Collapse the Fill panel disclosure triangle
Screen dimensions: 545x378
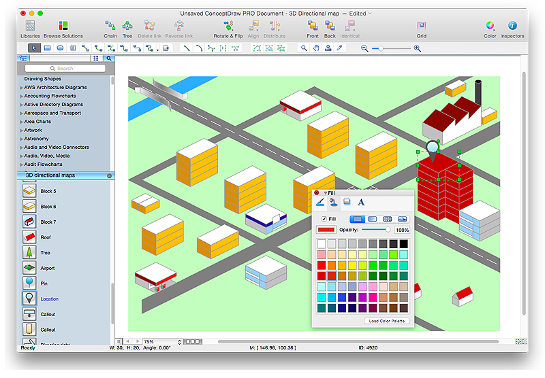[x=325, y=193]
